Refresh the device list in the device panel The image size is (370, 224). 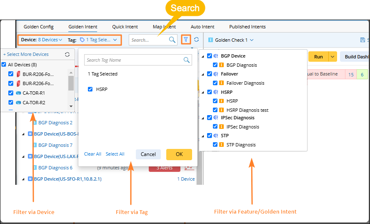point(67,54)
